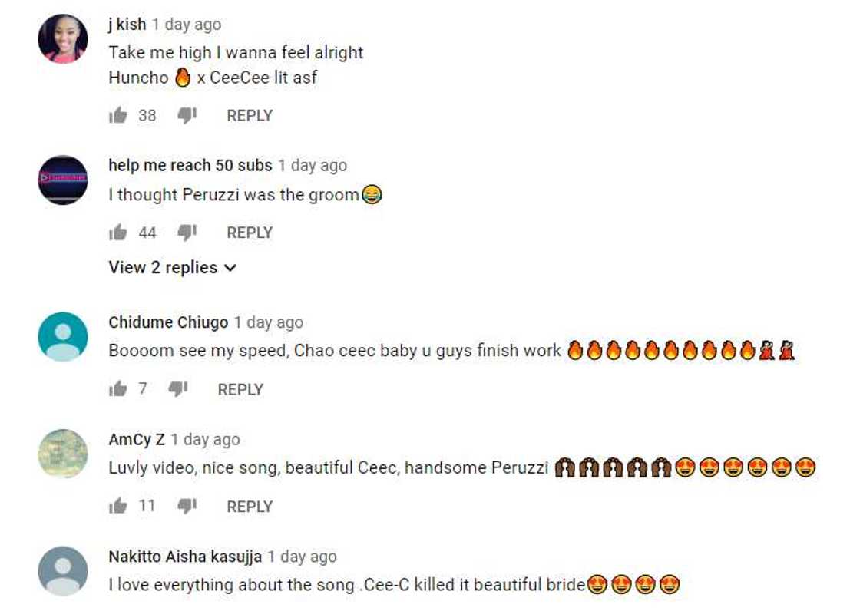Like AmCy Z's comment

tap(117, 507)
